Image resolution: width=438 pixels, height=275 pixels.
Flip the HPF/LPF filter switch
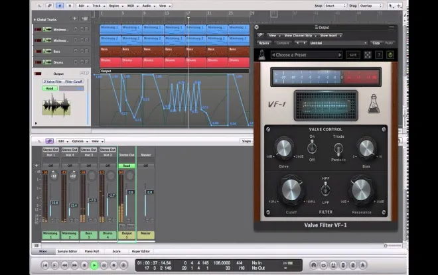tap(325, 189)
